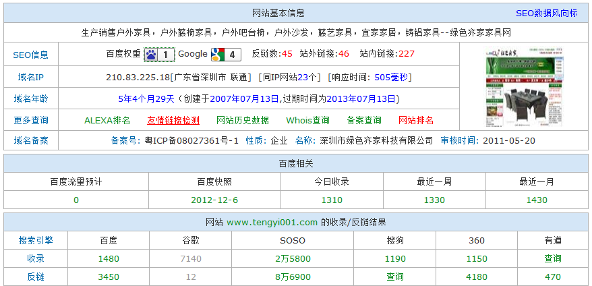Click the 站内链接 value 227
Screen dimensions: 592x286
pos(407,54)
